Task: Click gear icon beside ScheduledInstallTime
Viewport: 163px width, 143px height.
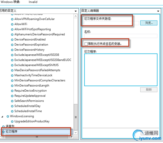Action: pyautogui.click(x=12, y=111)
